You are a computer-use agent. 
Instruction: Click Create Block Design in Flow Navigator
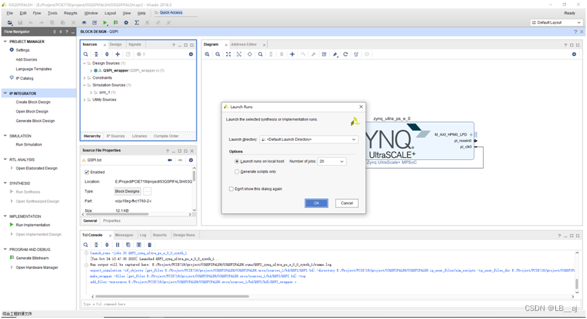click(33, 102)
